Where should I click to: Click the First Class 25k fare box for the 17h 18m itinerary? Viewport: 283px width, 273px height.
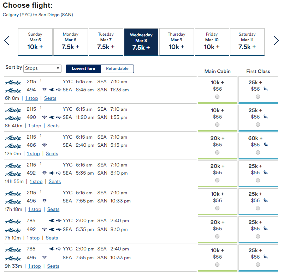(x=258, y=201)
